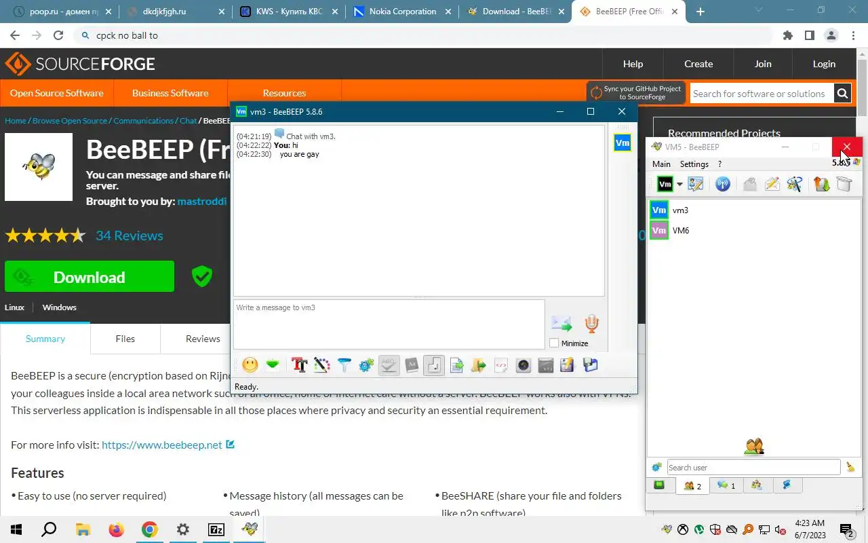Screen dimensions: 868x543
Task: Click the SourceForge search input field
Action: 762,94
